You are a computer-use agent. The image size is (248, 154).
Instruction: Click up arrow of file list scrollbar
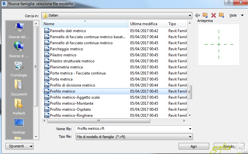pyautogui.click(x=190, y=23)
